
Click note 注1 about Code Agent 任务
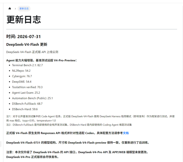(91, 116)
